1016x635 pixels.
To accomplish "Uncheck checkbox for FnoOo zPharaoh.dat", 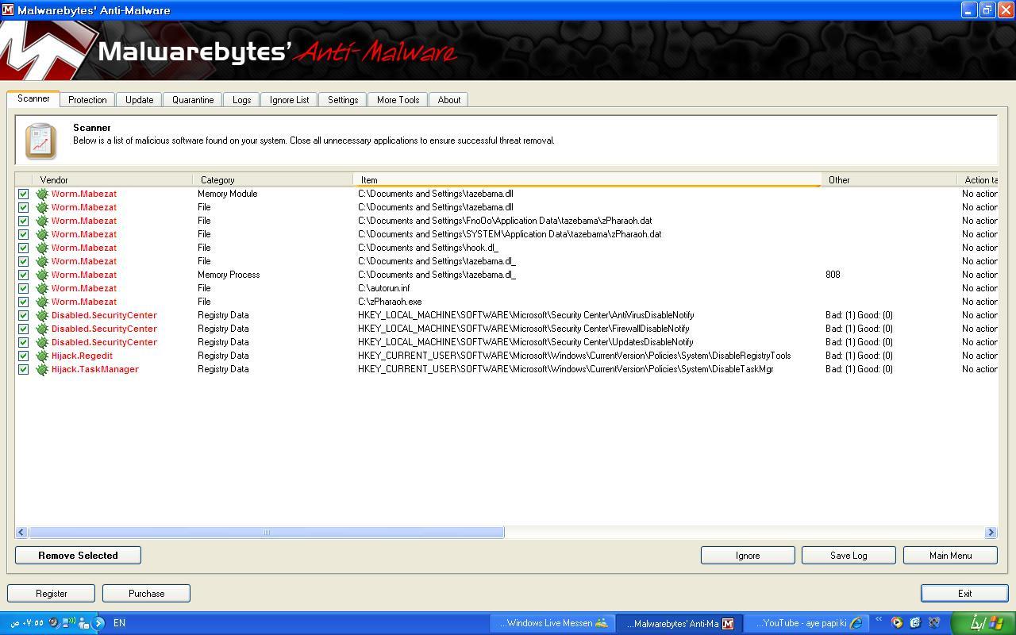I will (x=23, y=221).
